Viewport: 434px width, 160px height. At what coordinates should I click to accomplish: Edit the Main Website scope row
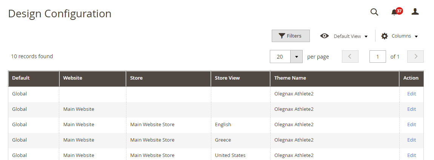click(412, 109)
